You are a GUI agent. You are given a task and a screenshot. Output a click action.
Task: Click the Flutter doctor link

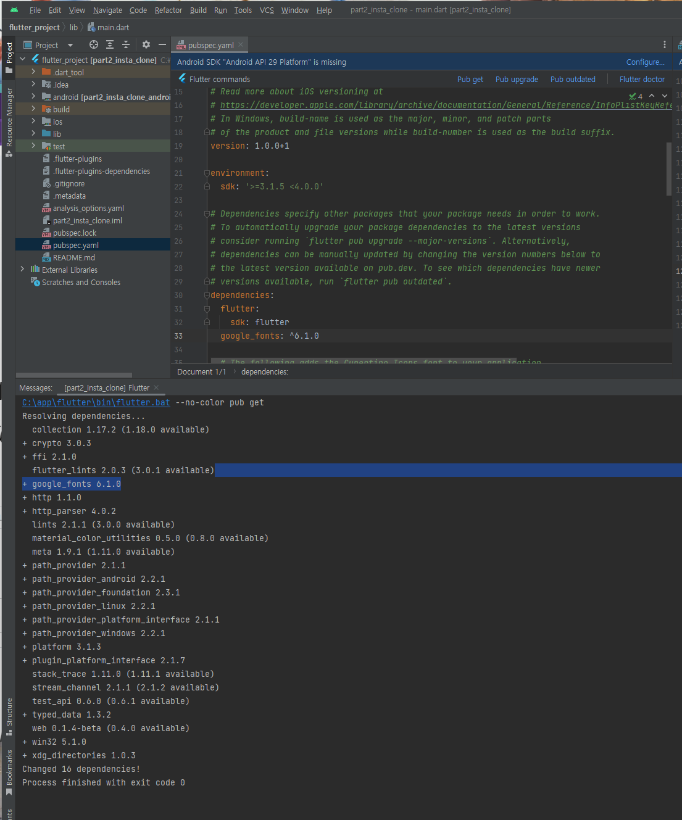pos(642,79)
